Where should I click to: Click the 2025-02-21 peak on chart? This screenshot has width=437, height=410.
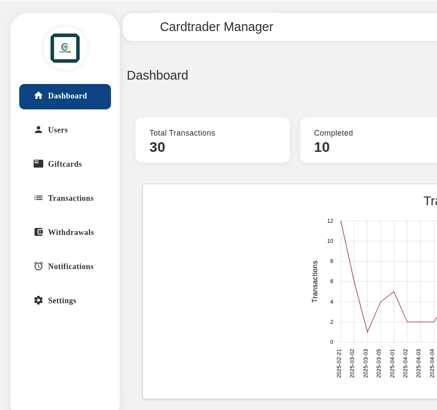pos(341,221)
